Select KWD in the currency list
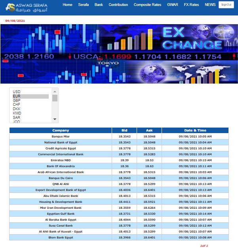Image resolution: width=238 pixels, height=248 pixels. tap(30, 113)
